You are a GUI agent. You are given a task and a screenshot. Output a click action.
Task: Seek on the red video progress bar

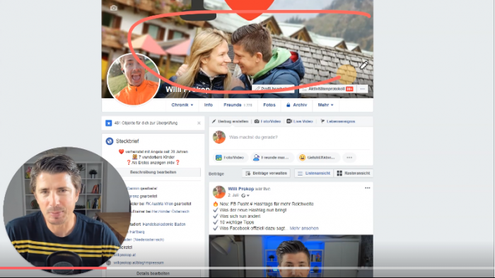[x=53, y=268]
